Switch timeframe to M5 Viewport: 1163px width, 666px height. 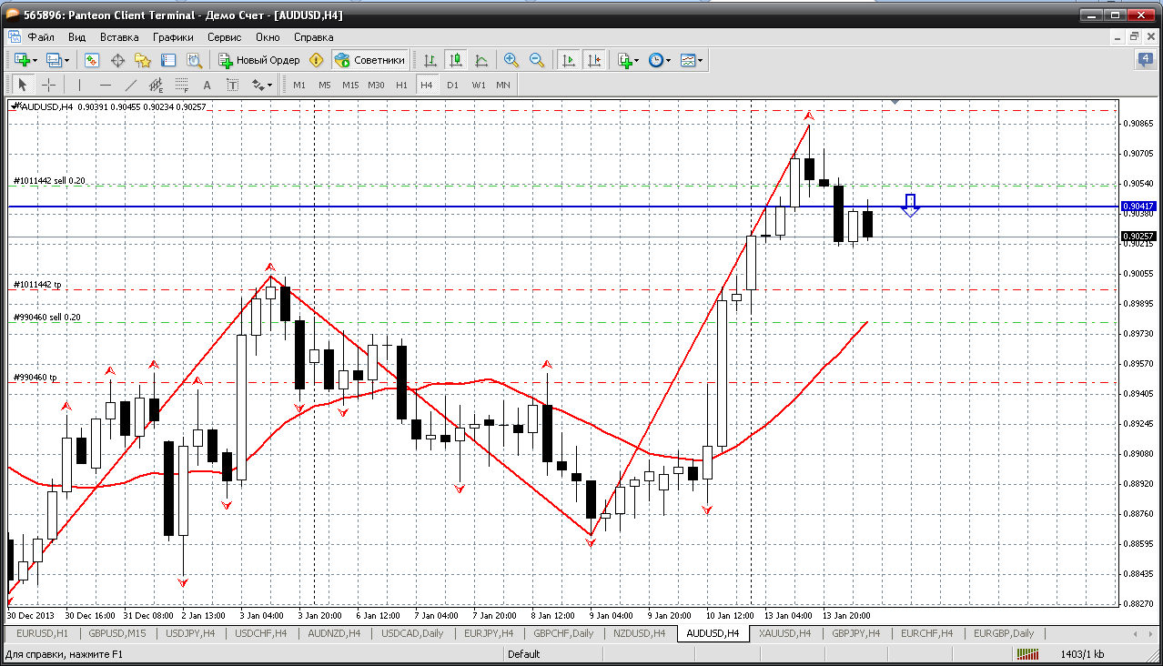324,85
